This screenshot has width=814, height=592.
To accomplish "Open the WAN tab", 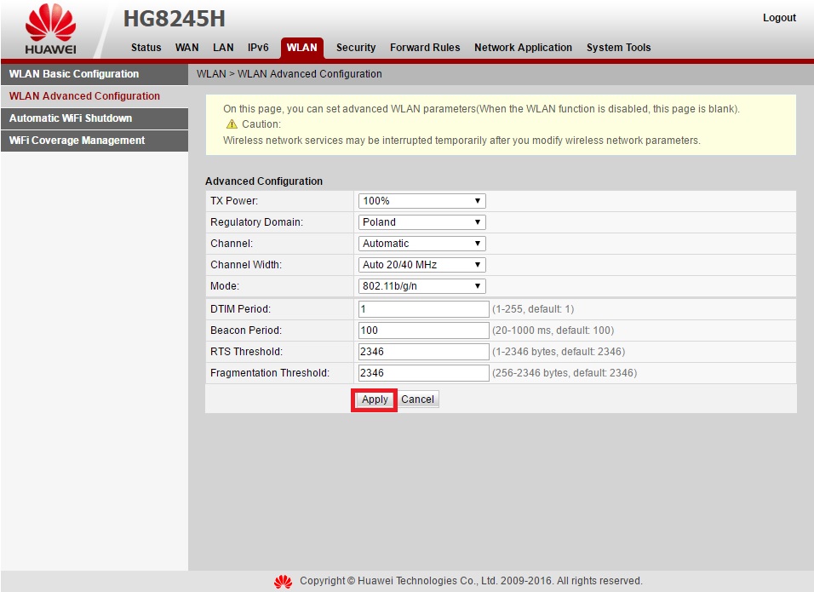I will tap(186, 47).
